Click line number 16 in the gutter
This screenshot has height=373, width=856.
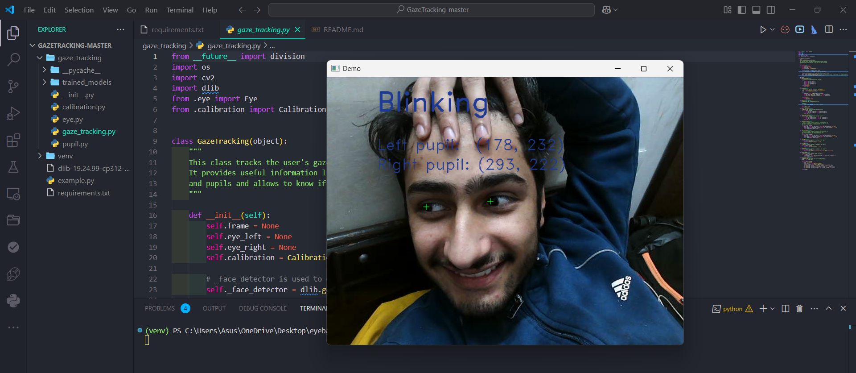point(153,215)
